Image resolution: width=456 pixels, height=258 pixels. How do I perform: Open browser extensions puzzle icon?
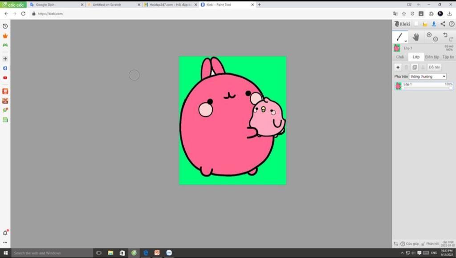tap(431, 14)
